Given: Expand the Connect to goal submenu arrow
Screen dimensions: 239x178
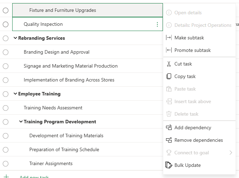Looking at the screenshot, I should [x=231, y=153].
